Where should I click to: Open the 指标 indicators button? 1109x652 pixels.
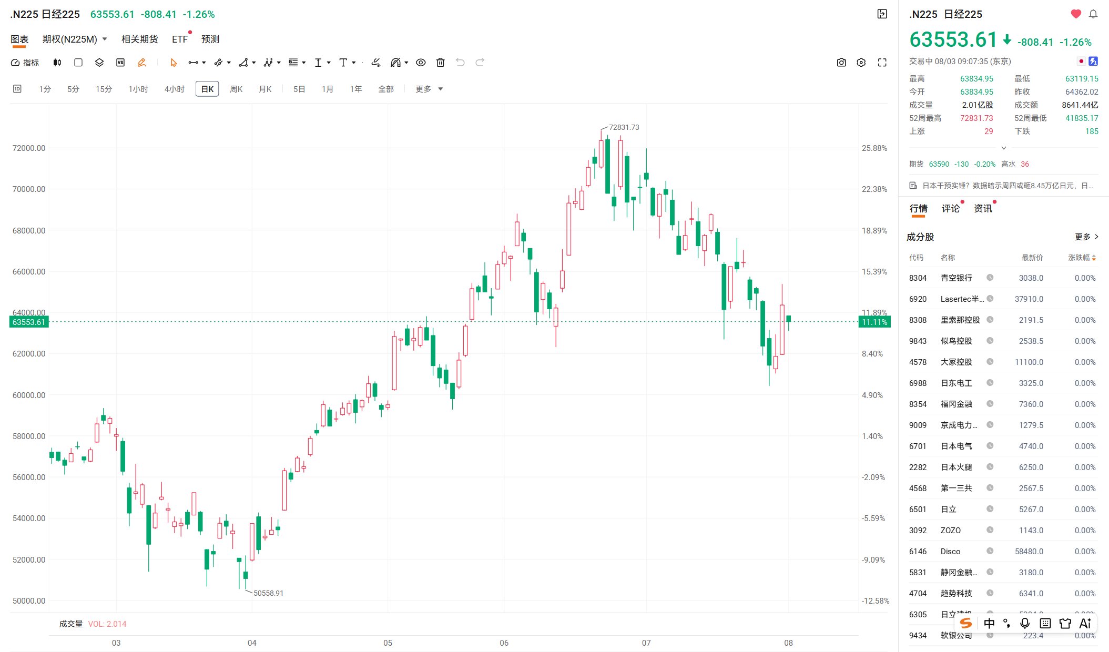point(25,63)
